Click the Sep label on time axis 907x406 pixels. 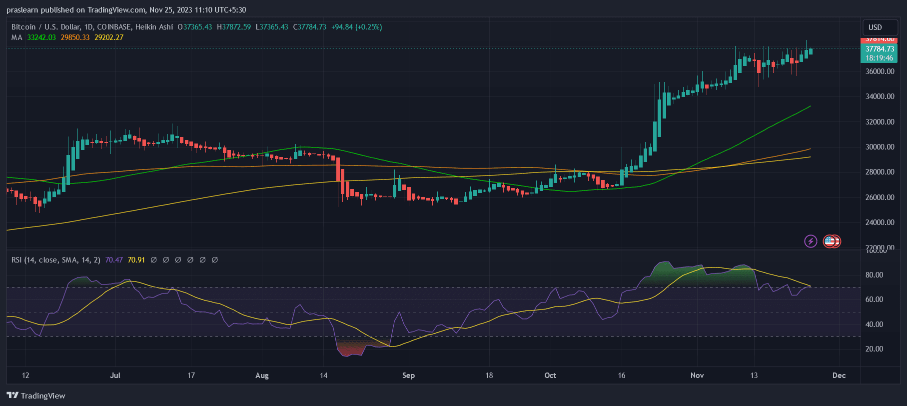408,375
